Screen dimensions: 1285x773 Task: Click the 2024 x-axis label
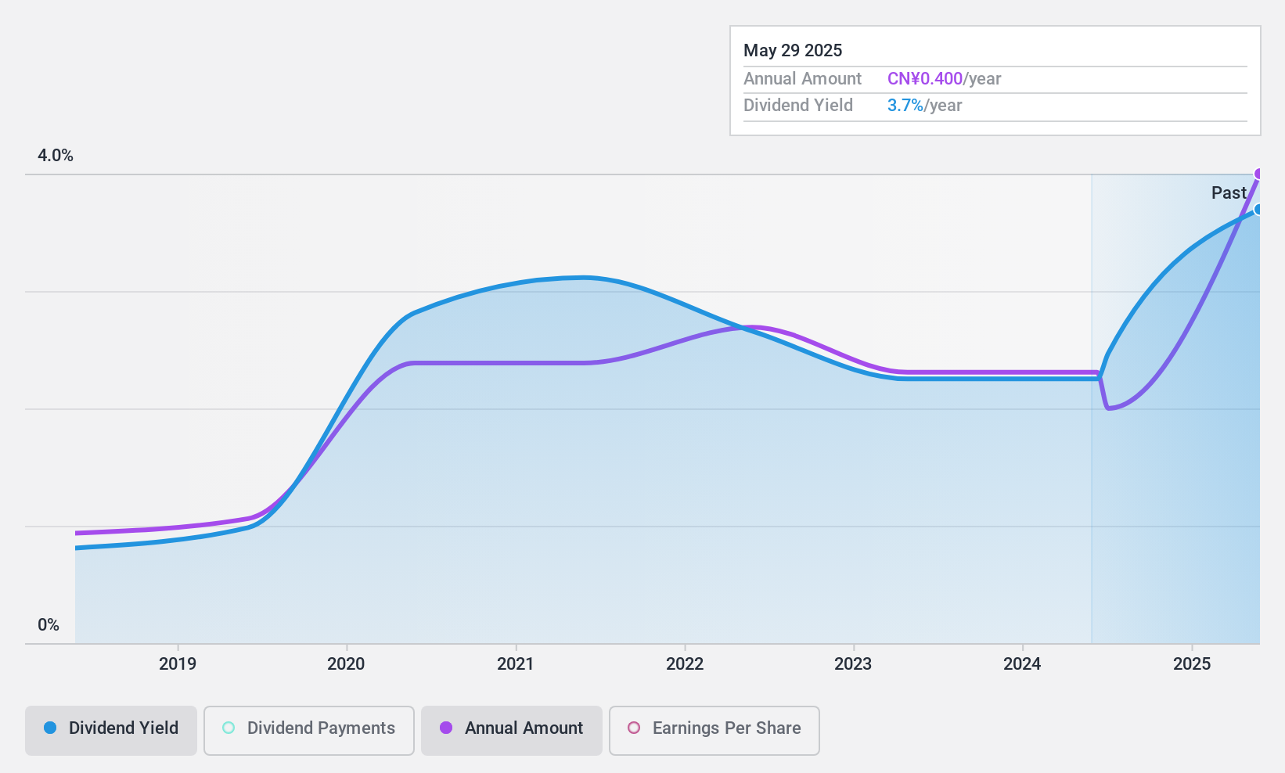coord(1022,664)
